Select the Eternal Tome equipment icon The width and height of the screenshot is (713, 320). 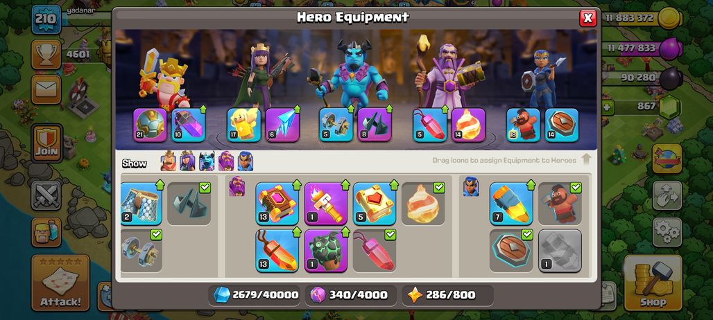point(277,204)
